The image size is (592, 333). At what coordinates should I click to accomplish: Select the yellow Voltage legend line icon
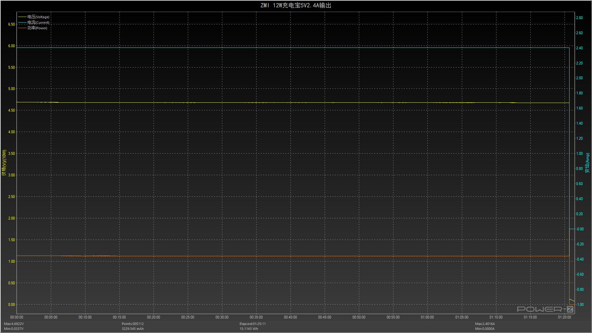(x=23, y=17)
